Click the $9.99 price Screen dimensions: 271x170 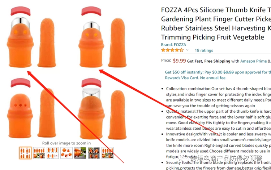pos(179,61)
